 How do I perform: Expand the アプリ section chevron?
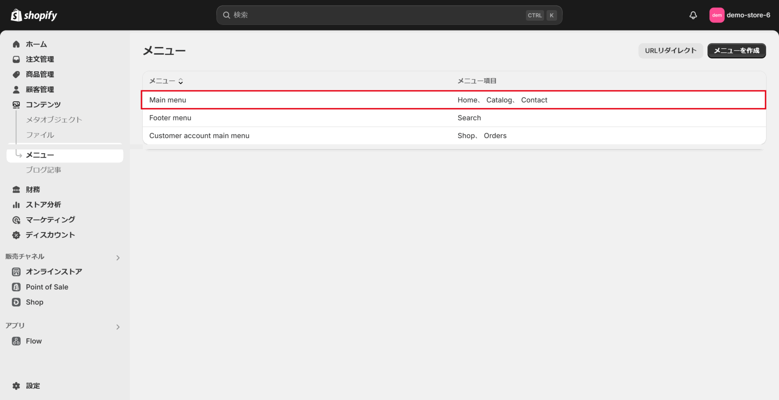tap(118, 327)
